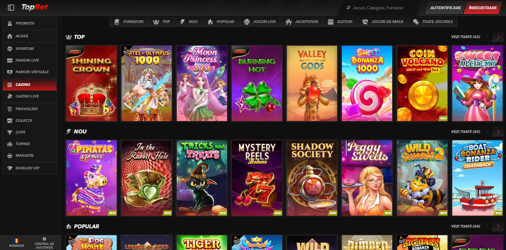
Task: Advance POPULAR row with right chevron
Action: click(498, 226)
